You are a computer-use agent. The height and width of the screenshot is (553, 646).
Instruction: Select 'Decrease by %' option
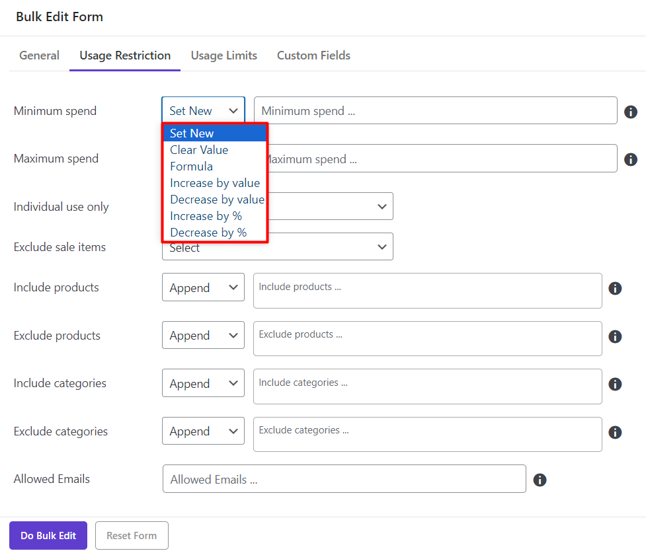[208, 233]
